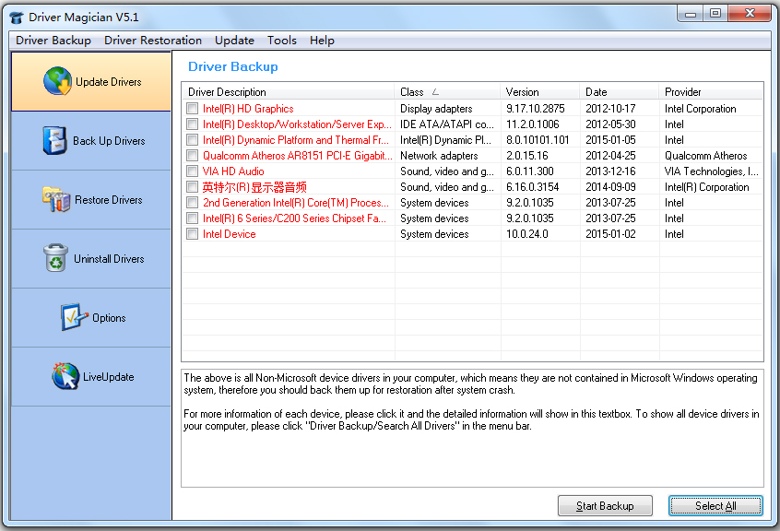Screen dimensions: 780x531
Task: Sort by the Provider column header
Action: 712,92
